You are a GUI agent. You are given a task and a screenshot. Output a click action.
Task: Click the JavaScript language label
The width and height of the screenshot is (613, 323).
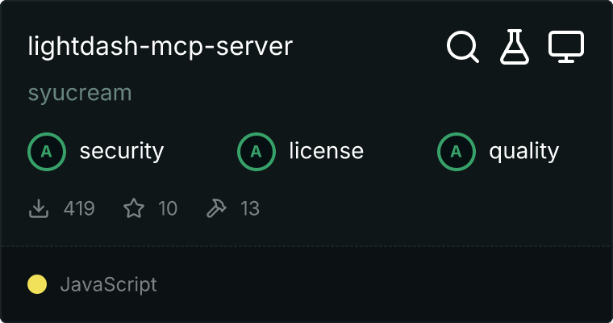click(x=108, y=284)
